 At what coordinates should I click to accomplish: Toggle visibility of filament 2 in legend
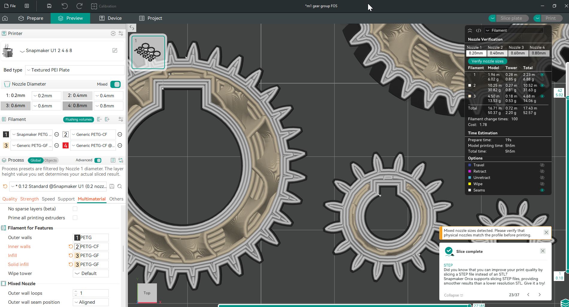click(542, 86)
